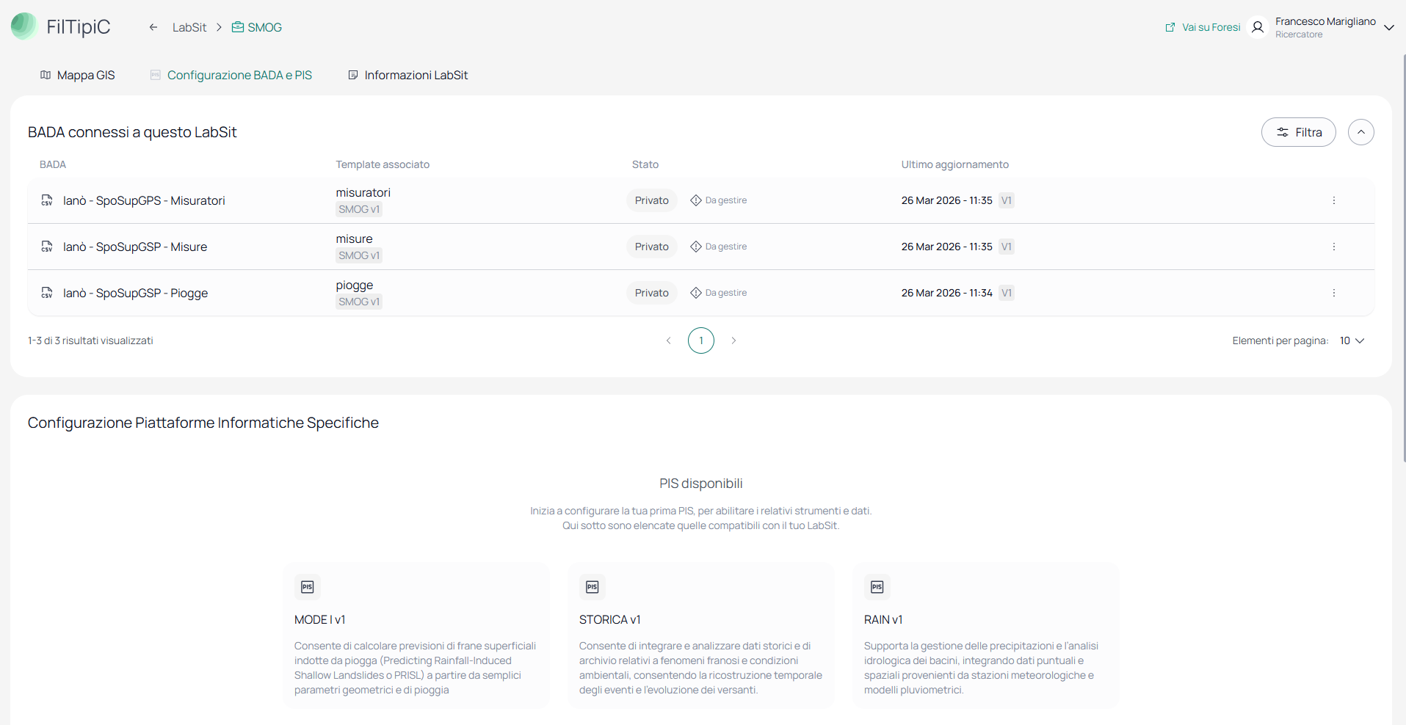The height and width of the screenshot is (725, 1406).
Task: Open the Elementi per pagina dropdown
Action: click(1352, 340)
